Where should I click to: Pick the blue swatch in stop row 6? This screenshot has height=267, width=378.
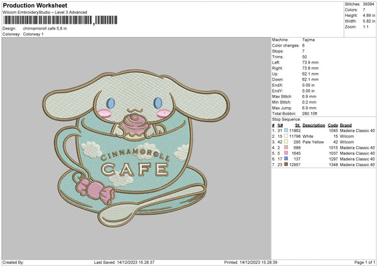coord(286,159)
